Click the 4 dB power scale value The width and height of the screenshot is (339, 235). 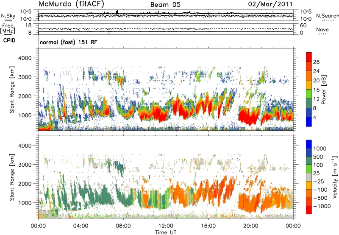(315, 118)
